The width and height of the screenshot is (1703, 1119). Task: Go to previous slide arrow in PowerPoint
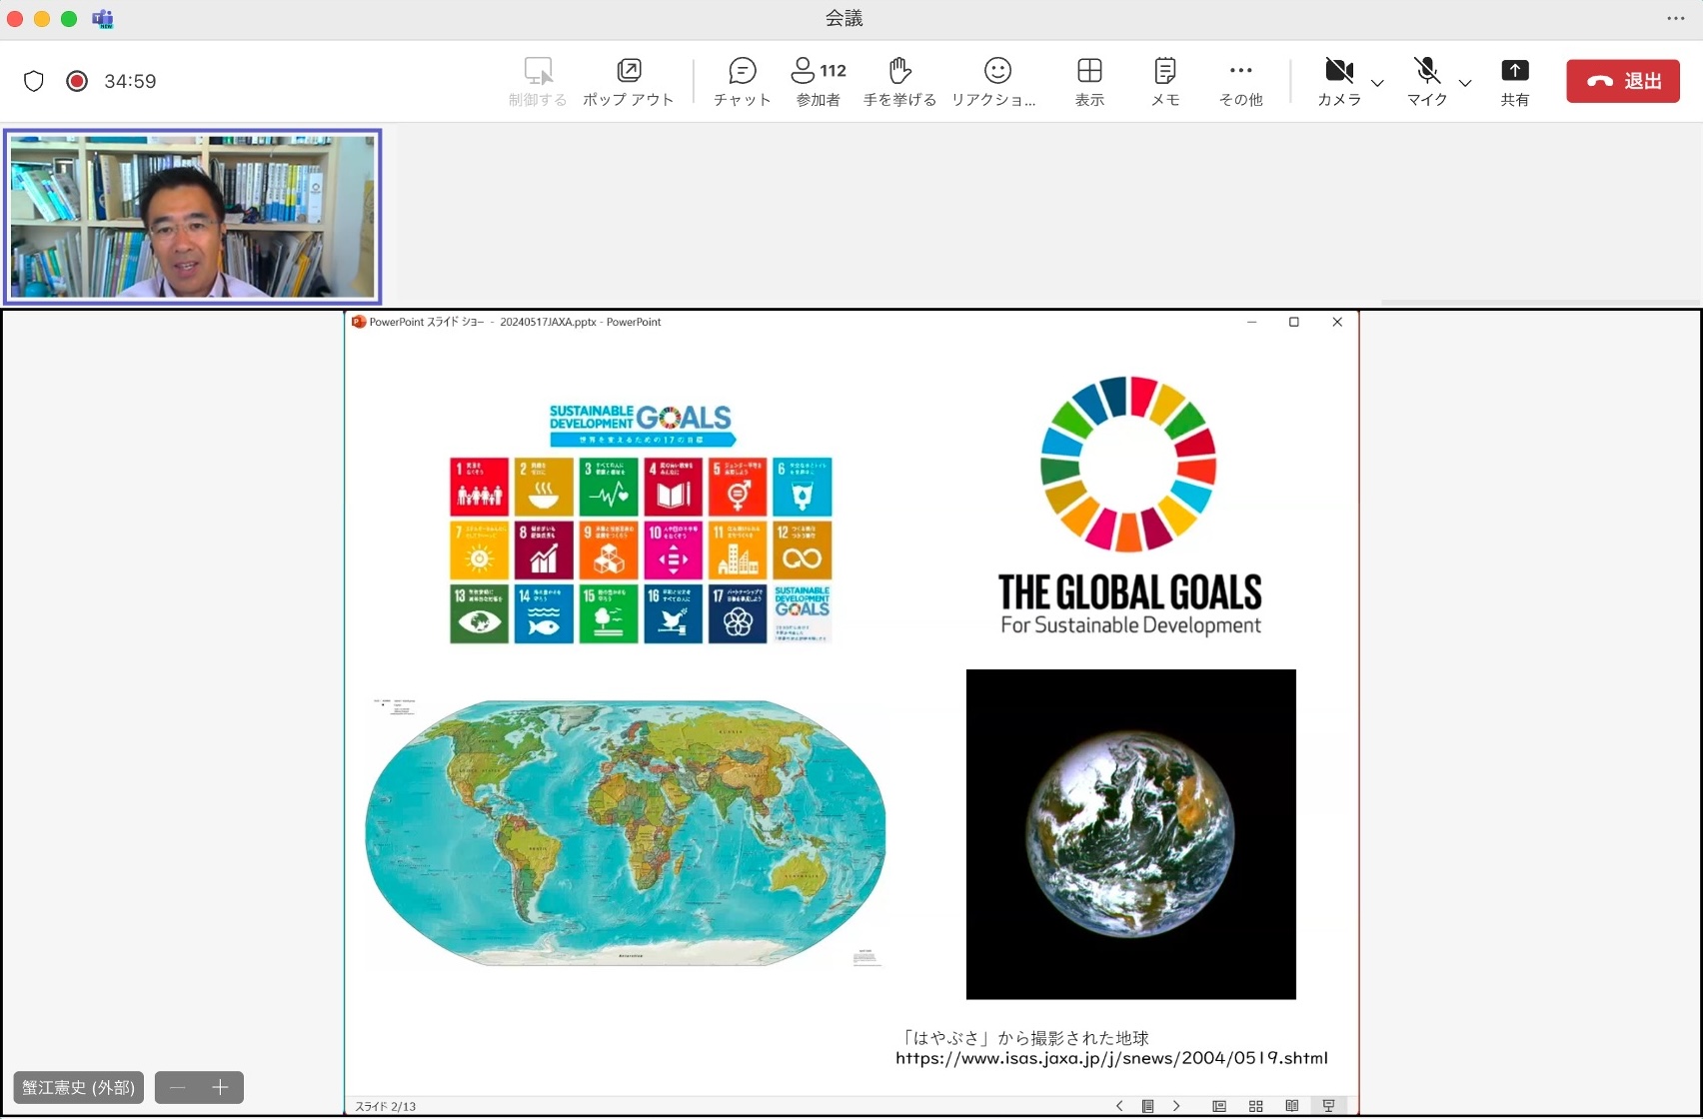click(x=1119, y=1106)
